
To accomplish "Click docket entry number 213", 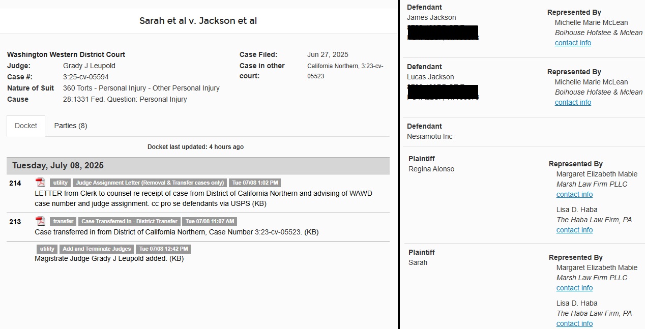I will click(15, 222).
